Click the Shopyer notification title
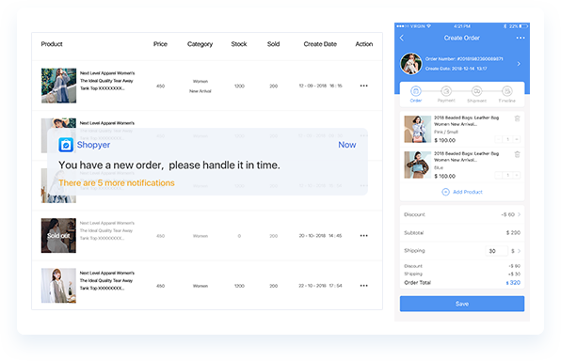The height and width of the screenshot is (361, 561). click(x=93, y=145)
